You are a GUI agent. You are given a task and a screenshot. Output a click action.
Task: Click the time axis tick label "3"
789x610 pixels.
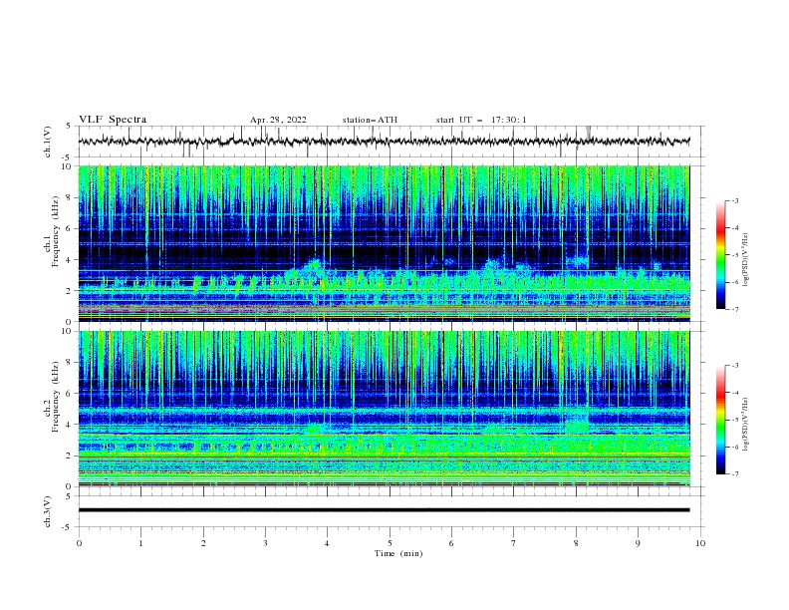(x=266, y=543)
